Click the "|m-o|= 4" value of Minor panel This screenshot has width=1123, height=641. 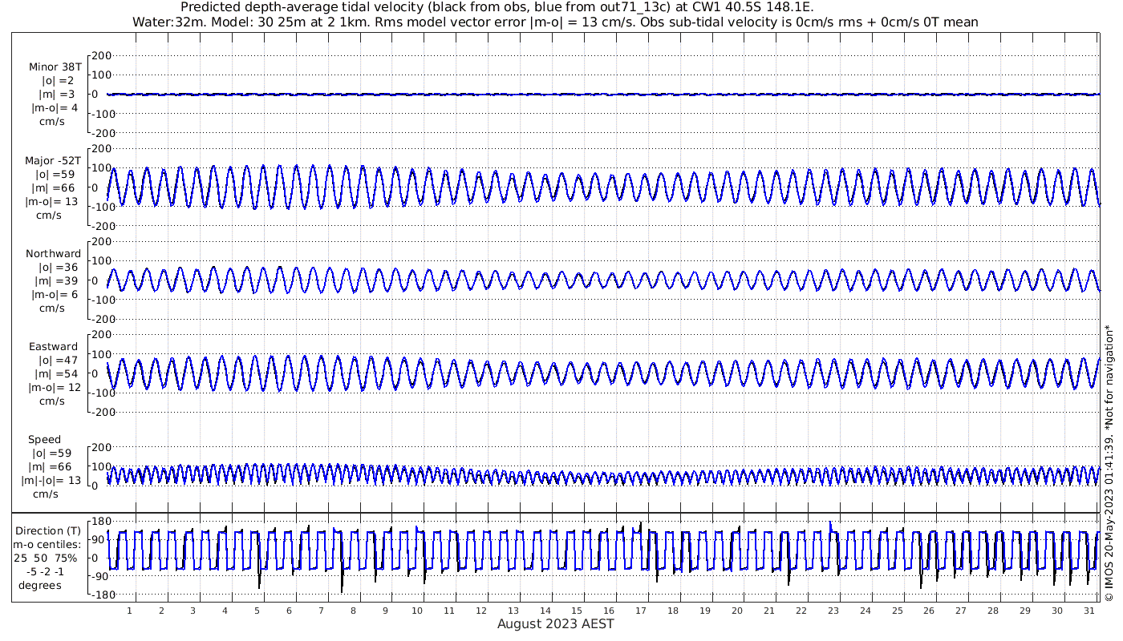(x=55, y=108)
